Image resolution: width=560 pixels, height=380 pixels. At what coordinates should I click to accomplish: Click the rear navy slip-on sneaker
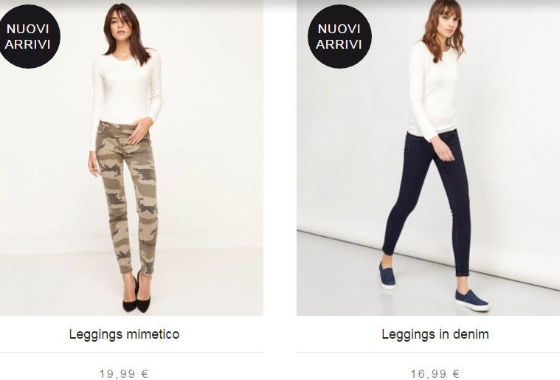click(x=387, y=276)
